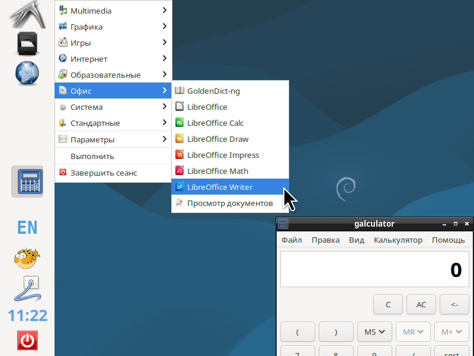Click the green LibreOffice Calc icon
Image resolution: width=474 pixels, height=356 pixels.
click(180, 123)
